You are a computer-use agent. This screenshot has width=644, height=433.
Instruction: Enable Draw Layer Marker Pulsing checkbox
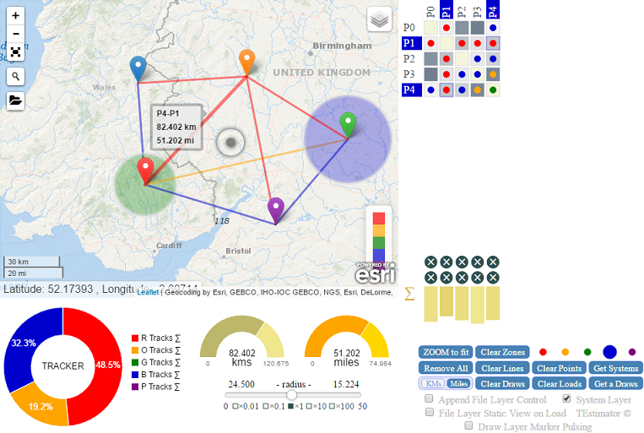pyautogui.click(x=468, y=426)
